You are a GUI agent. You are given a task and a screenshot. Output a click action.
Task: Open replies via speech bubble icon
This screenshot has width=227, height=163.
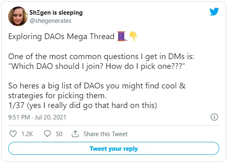click(47, 134)
